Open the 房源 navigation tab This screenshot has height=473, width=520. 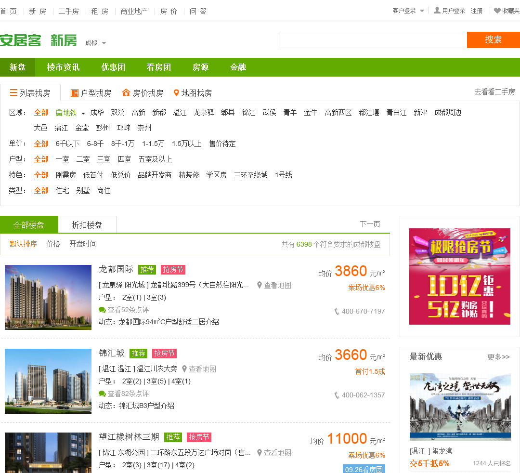pos(201,67)
